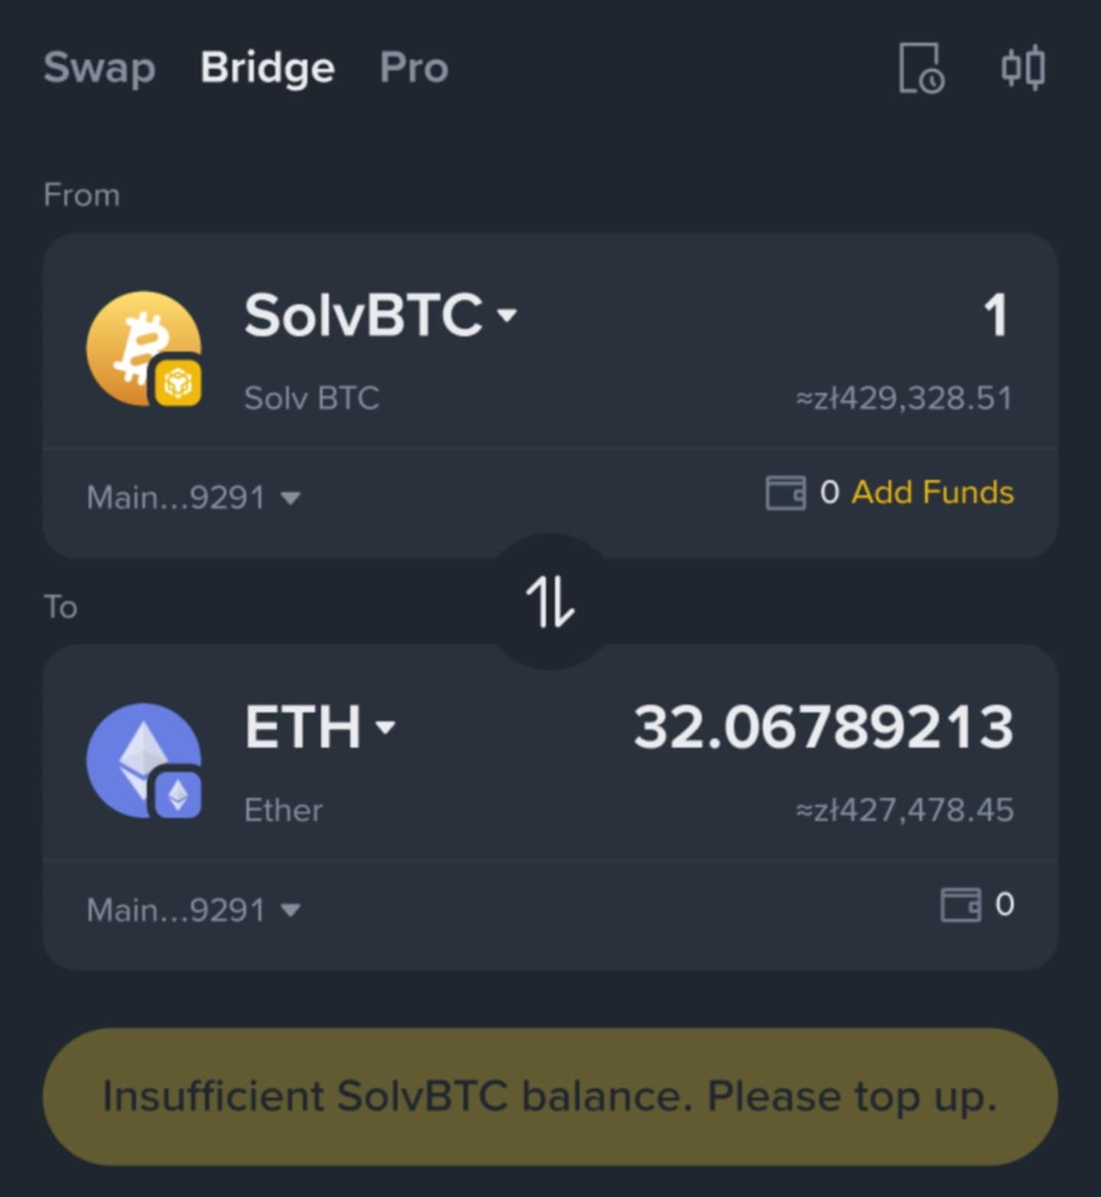1101x1197 pixels.
Task: Open the transaction history icon
Action: pos(921,69)
